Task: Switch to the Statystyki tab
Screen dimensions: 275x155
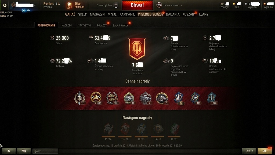Action: coord(84,26)
